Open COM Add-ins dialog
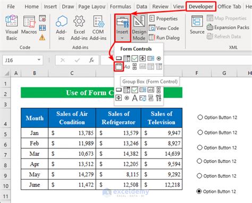 [98, 28]
